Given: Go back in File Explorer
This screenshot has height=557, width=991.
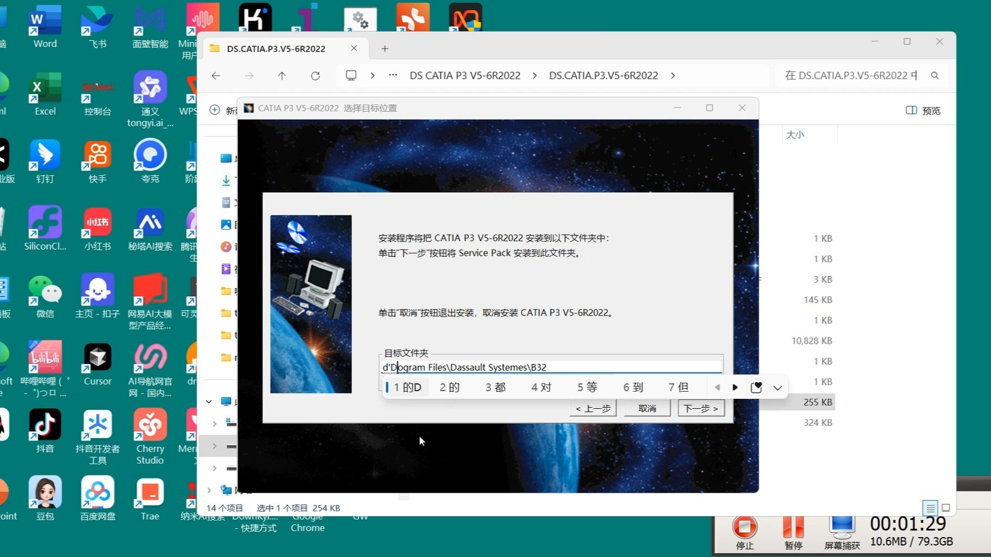Looking at the screenshot, I should click(x=216, y=75).
